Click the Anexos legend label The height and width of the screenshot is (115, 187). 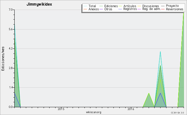(x=93, y=9)
